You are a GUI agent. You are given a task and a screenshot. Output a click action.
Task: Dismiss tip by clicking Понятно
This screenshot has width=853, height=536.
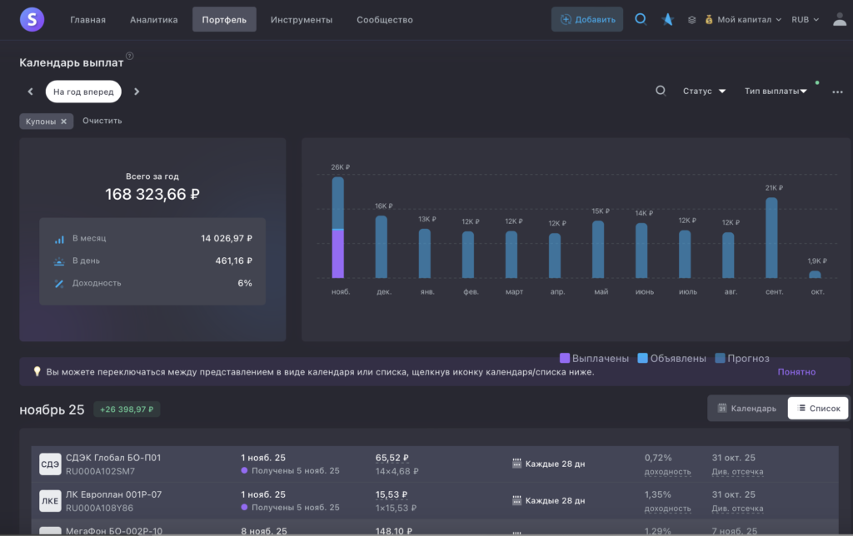point(796,372)
